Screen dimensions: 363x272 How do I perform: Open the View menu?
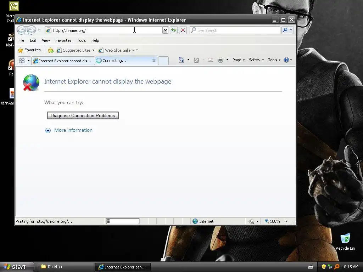click(46, 40)
